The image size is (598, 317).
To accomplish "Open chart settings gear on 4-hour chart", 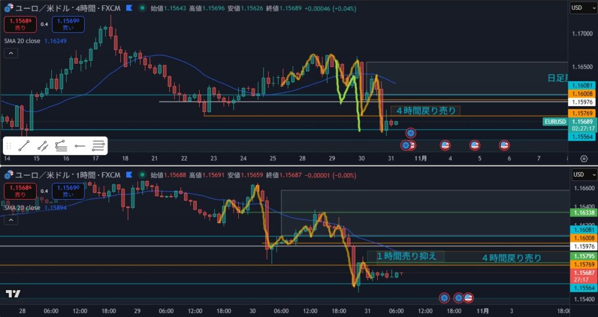I will coord(583,158).
